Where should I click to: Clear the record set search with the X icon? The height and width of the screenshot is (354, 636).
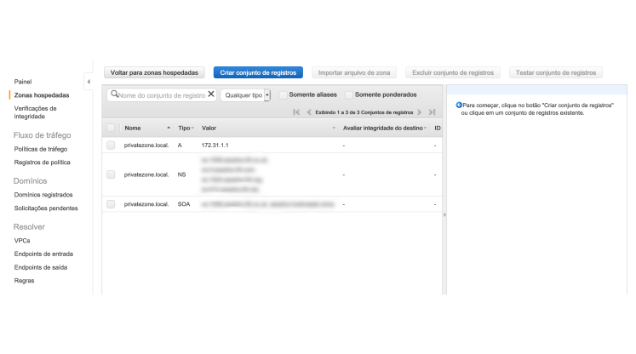tap(211, 95)
